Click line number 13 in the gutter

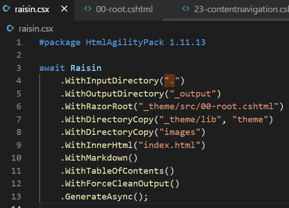[x=17, y=197]
